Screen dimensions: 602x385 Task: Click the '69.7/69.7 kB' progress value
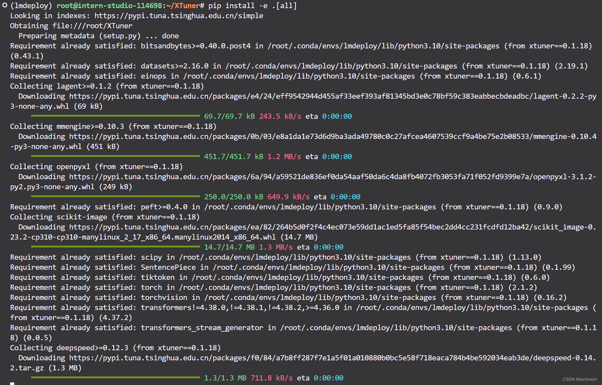pos(229,117)
